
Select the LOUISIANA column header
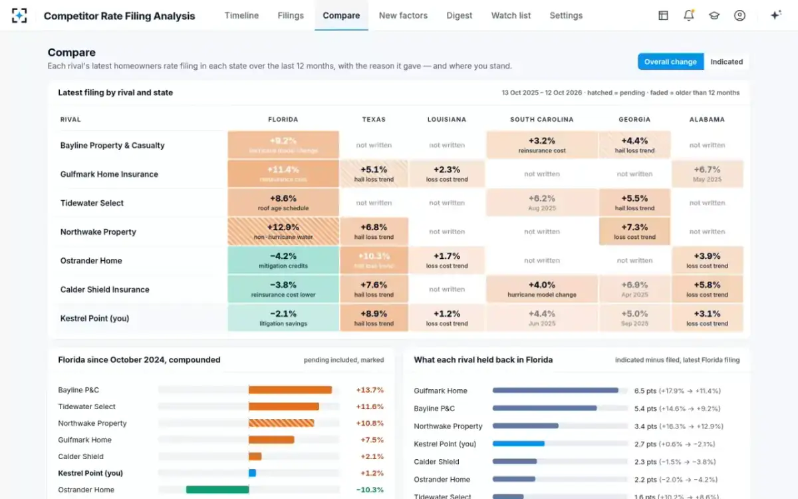point(447,120)
